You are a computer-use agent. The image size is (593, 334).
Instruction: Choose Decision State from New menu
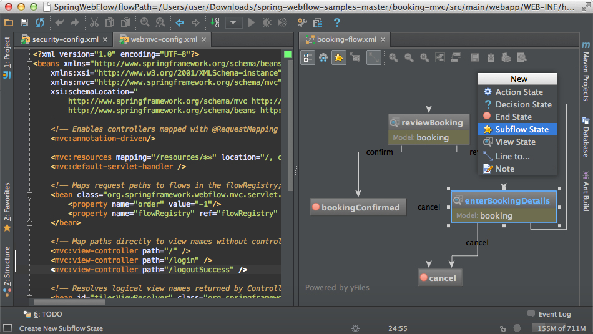(517, 104)
